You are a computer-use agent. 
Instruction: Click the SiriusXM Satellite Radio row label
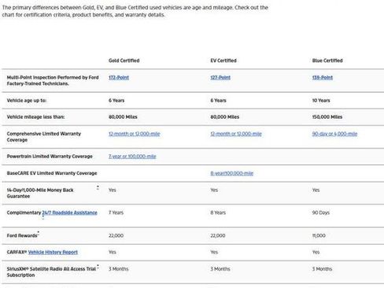click(x=51, y=272)
